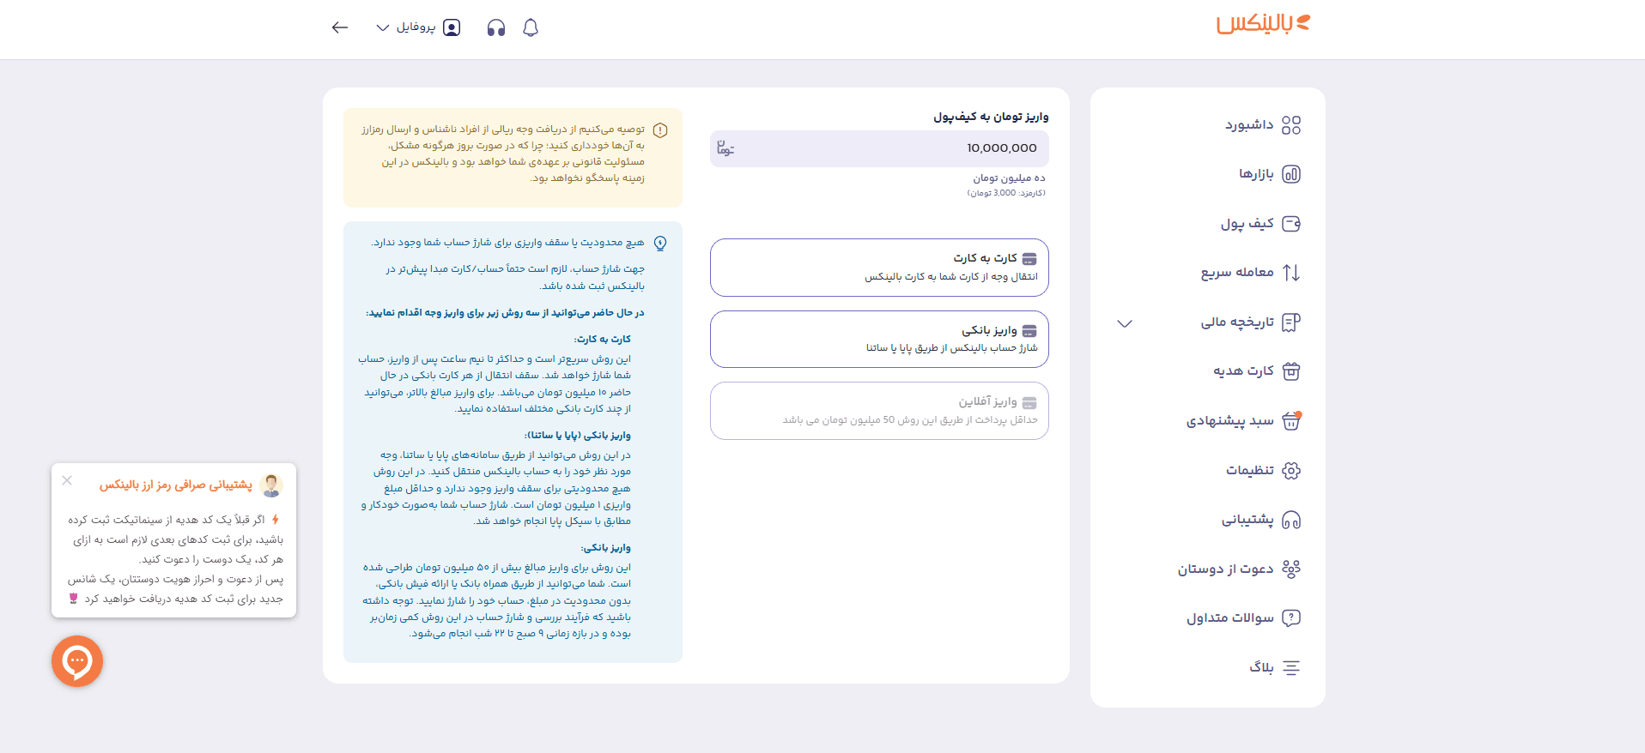Click پشتیبانی صرافی رمز ارز بالینکس popup title
This screenshot has width=1645, height=753.
(x=176, y=485)
